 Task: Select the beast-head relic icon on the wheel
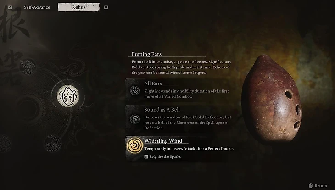28,67
